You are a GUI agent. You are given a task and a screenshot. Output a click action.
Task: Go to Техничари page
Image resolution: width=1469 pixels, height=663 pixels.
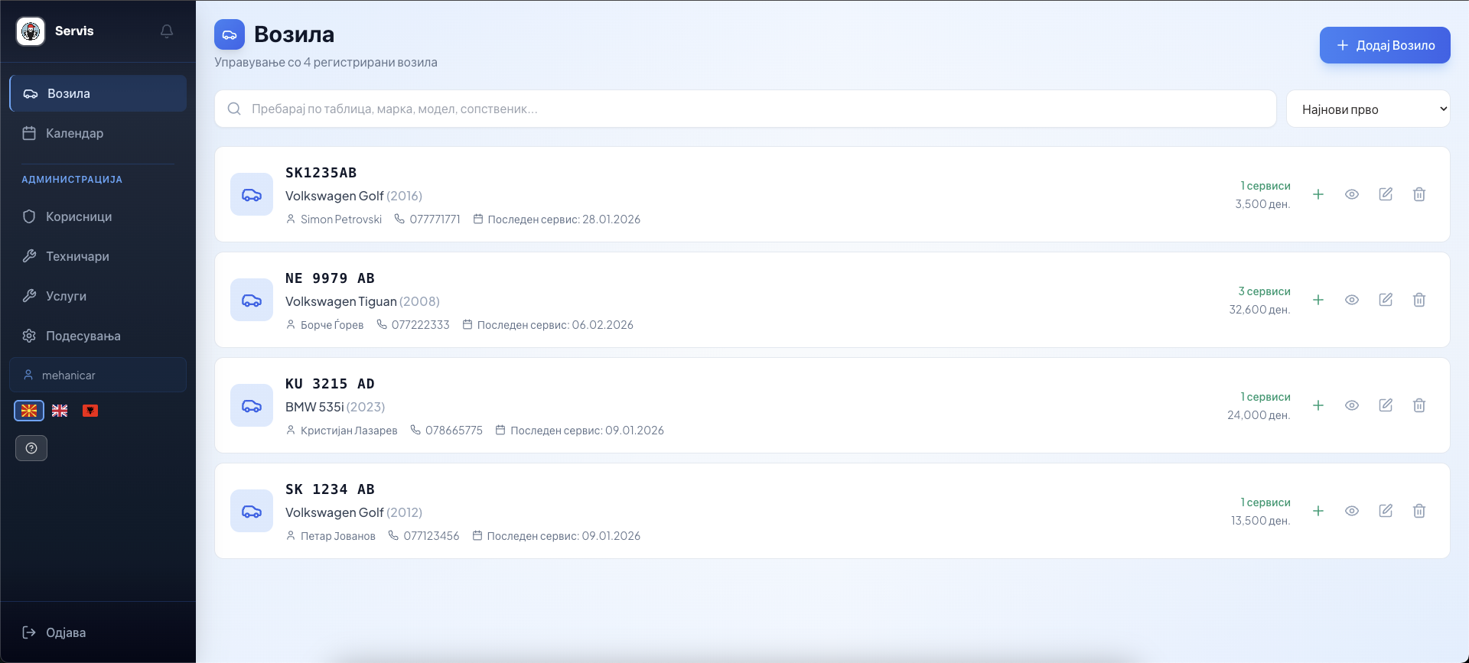point(98,256)
